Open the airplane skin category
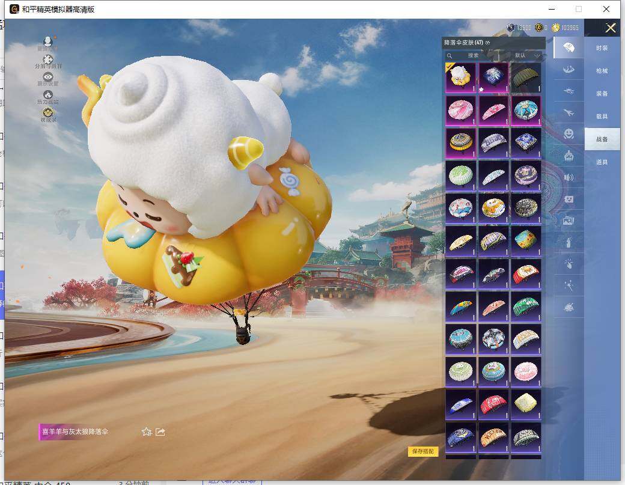Image resolution: width=625 pixels, height=485 pixels. point(568,112)
